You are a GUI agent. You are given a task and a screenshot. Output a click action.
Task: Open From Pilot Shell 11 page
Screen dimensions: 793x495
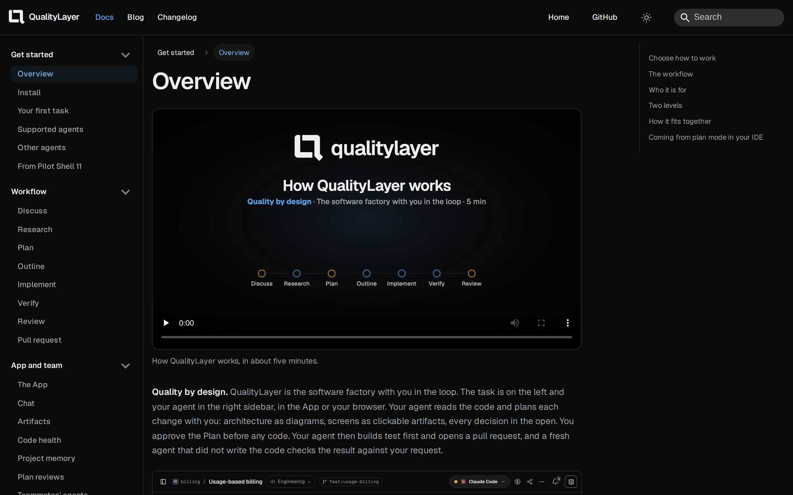(50, 166)
